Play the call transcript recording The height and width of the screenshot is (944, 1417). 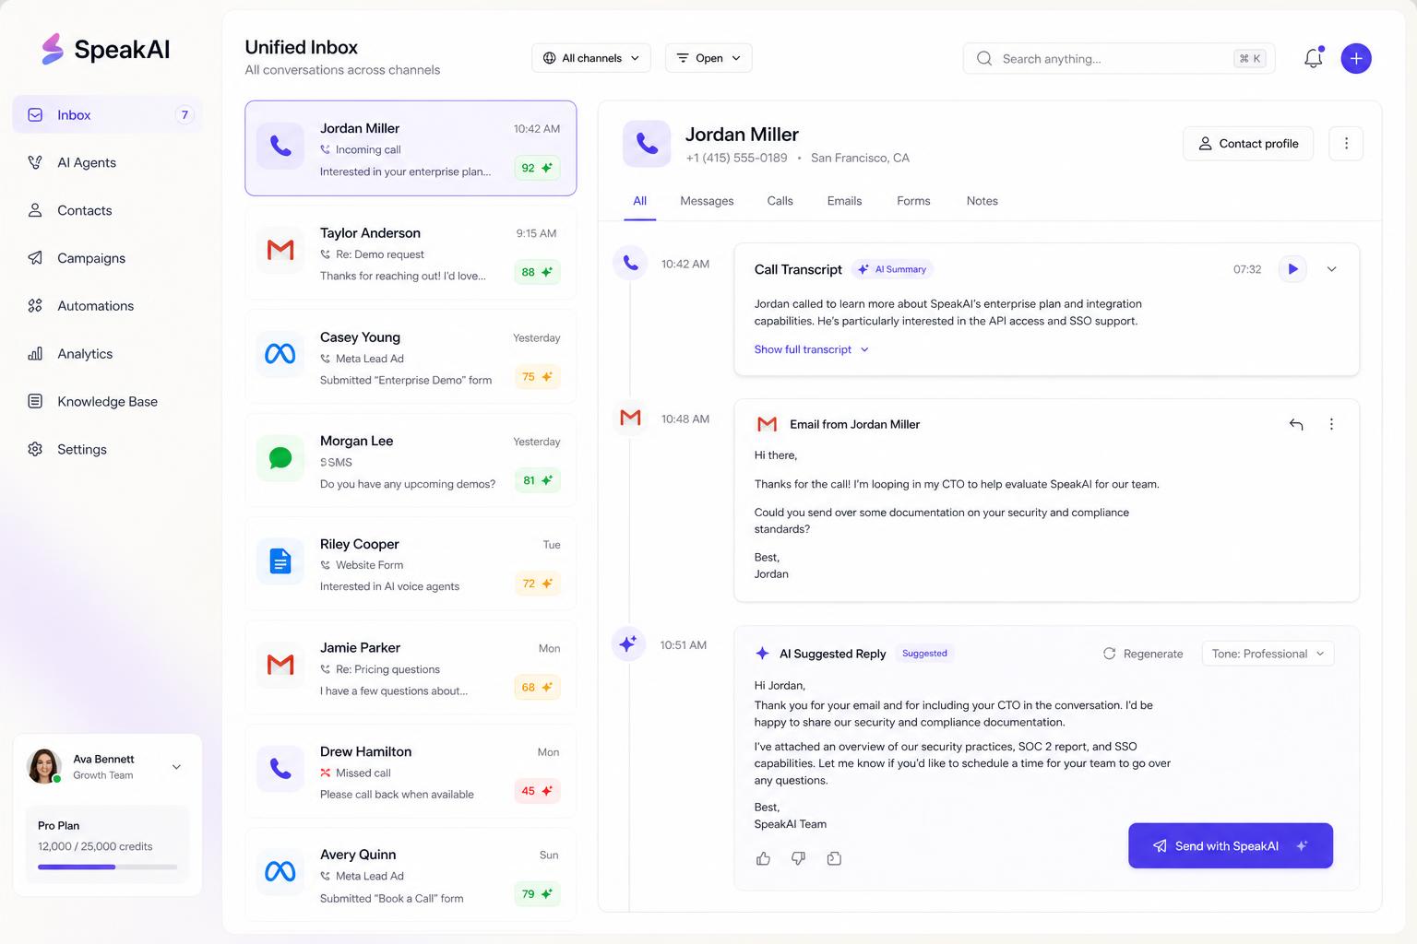pos(1292,269)
